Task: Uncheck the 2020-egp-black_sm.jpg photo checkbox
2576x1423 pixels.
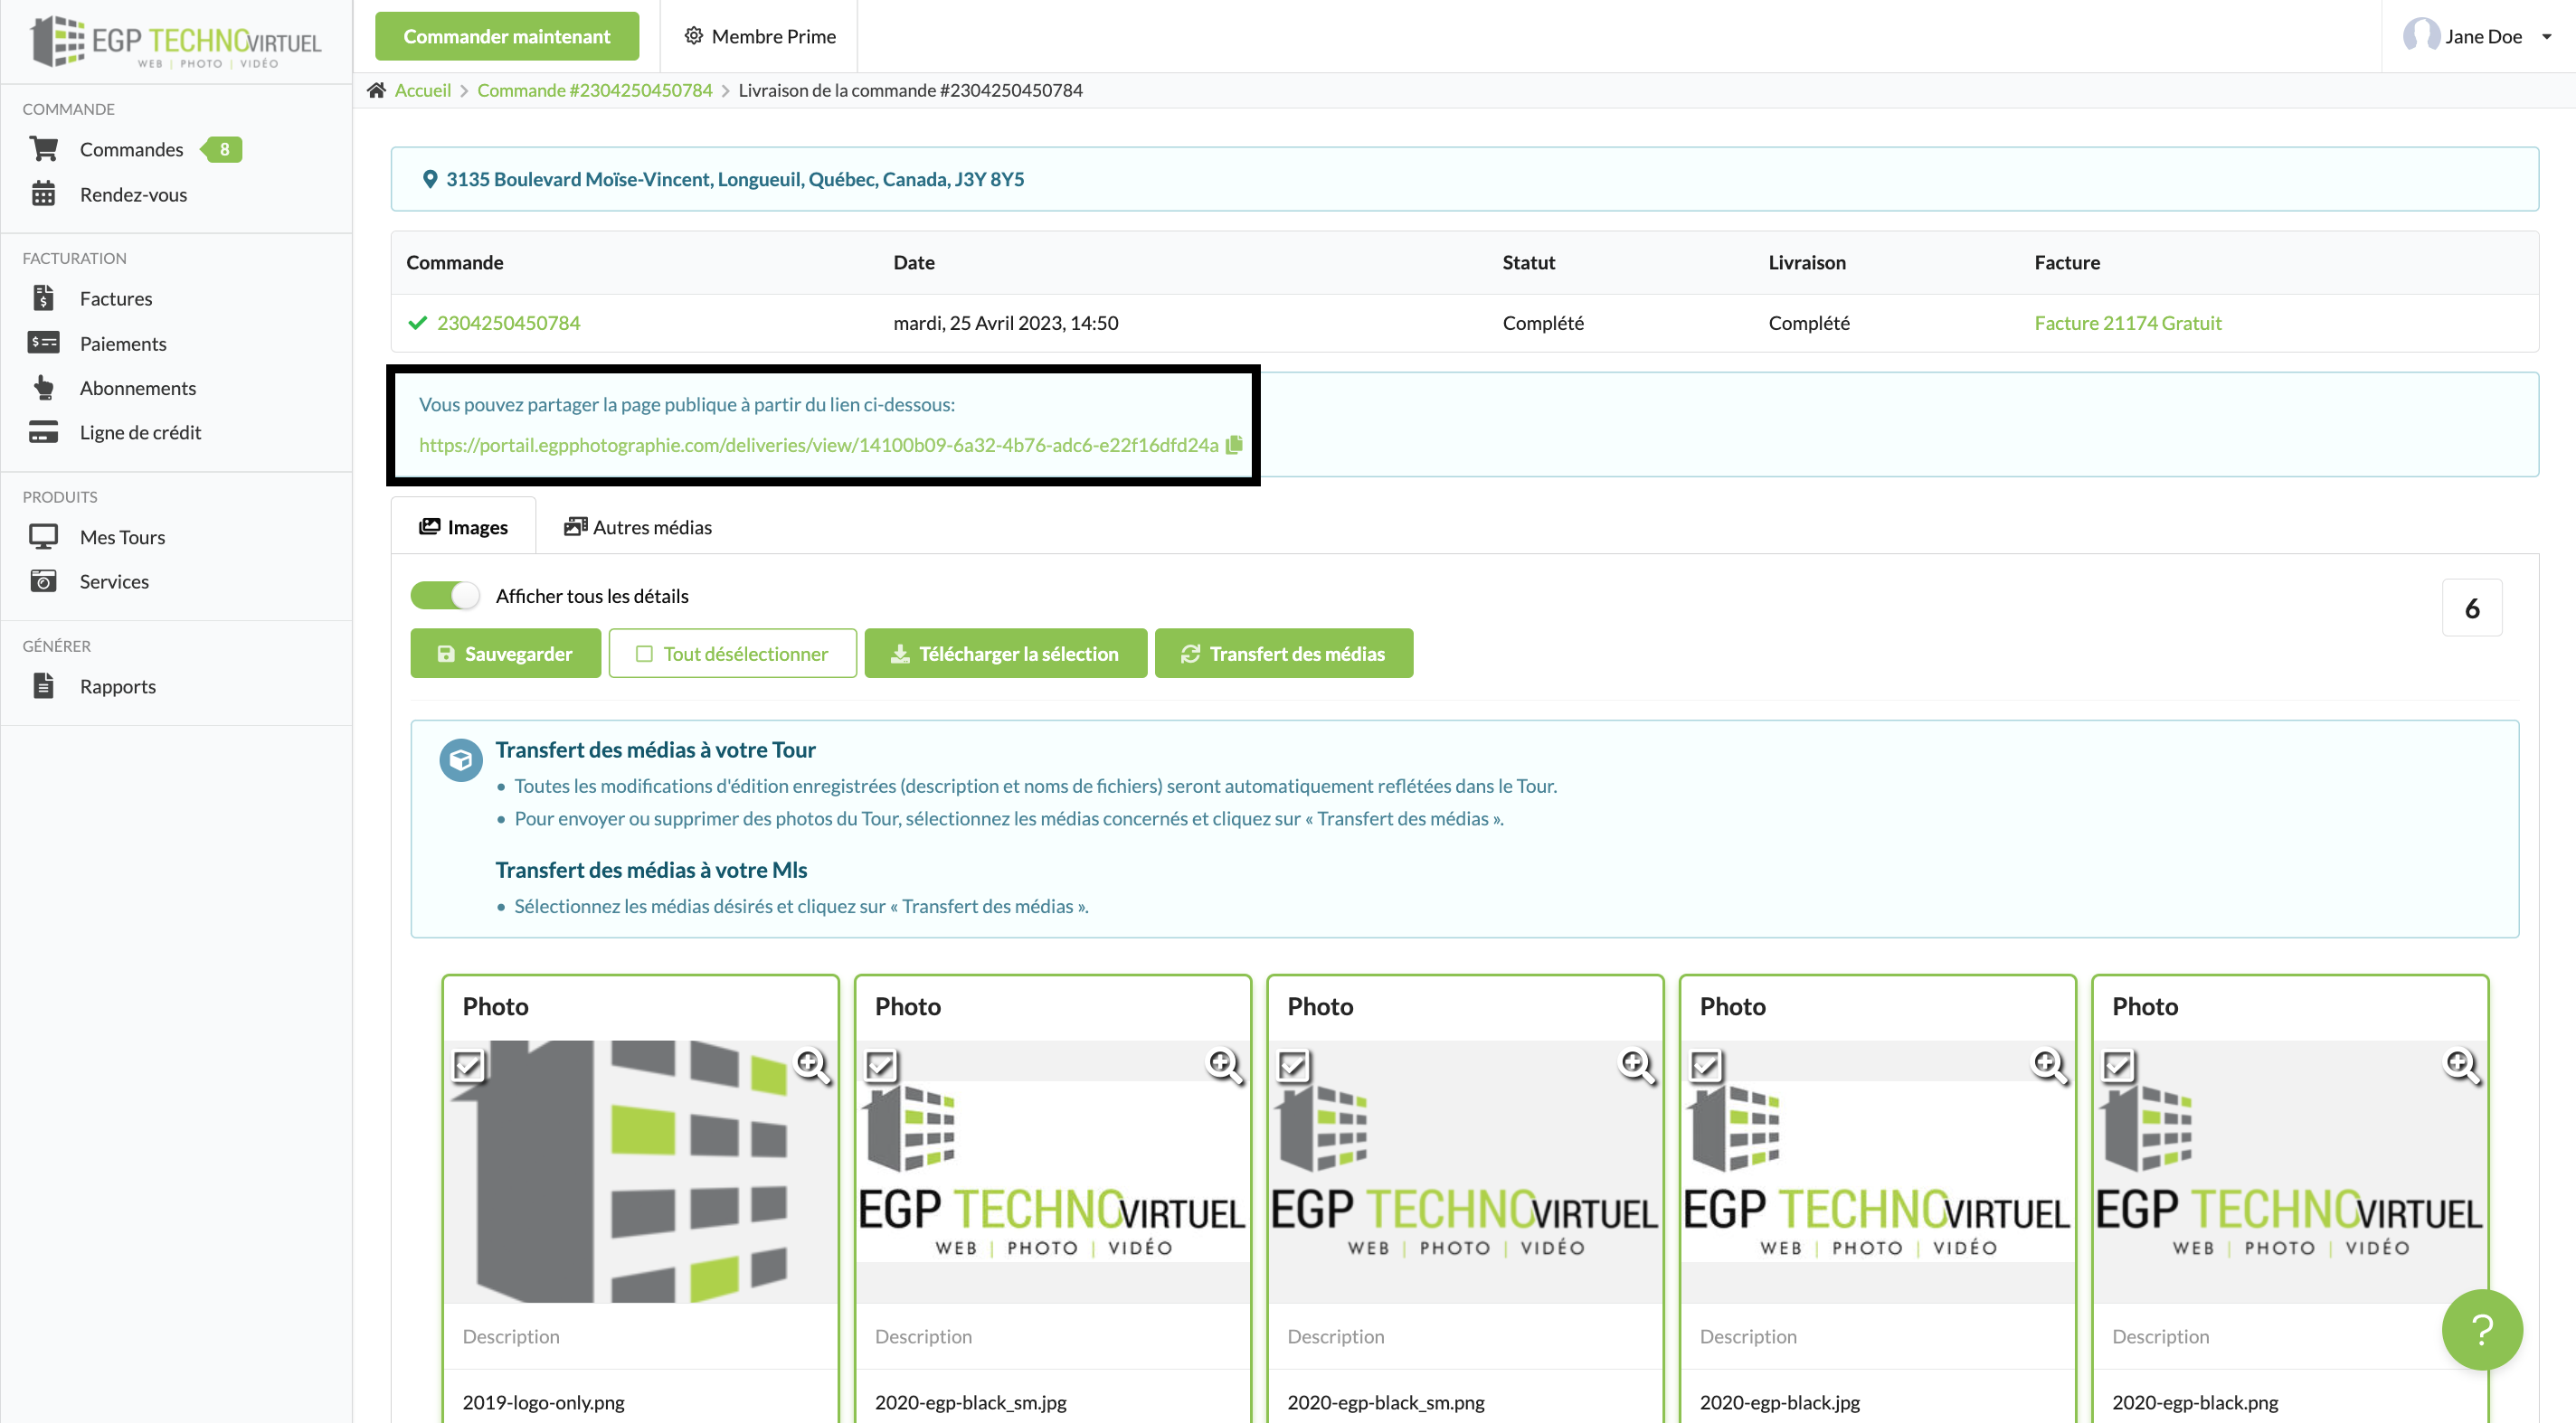Action: pos(881,1065)
